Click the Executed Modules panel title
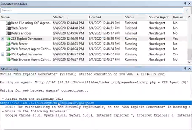This screenshot has width=192, height=130. [14, 4]
